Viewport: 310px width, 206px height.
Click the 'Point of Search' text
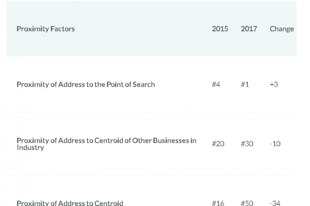coord(131,85)
